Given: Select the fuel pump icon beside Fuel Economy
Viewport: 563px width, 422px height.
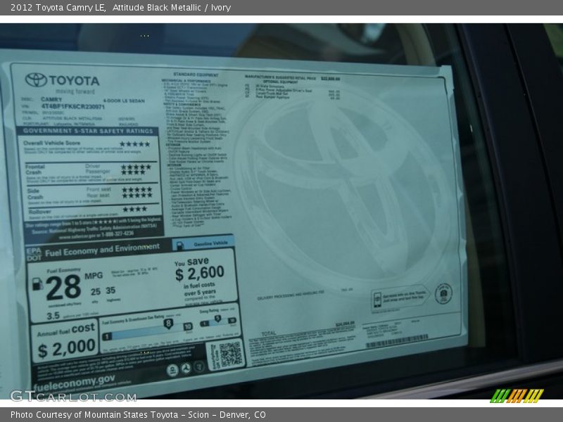Looking at the screenshot, I should (37, 285).
